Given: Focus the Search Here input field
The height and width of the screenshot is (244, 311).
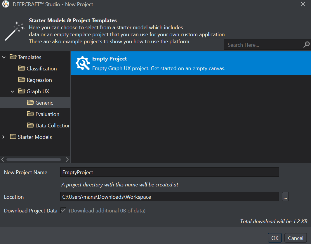Looking at the screenshot, I should (x=263, y=45).
